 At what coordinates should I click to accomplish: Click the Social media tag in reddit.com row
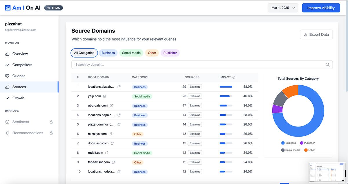point(142,153)
